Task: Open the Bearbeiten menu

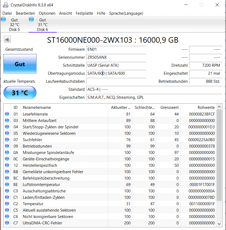Action: 25,13
